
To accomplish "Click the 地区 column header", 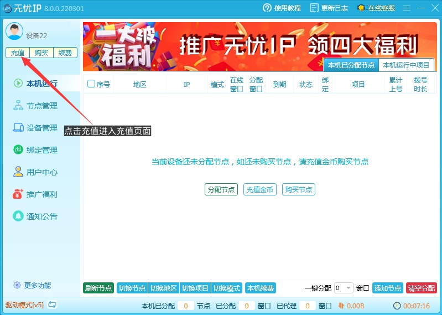I will tap(140, 84).
